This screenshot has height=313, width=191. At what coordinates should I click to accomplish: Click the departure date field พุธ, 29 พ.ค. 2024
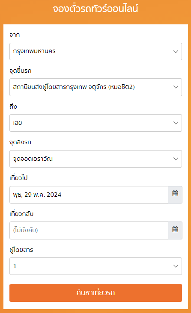(89, 195)
